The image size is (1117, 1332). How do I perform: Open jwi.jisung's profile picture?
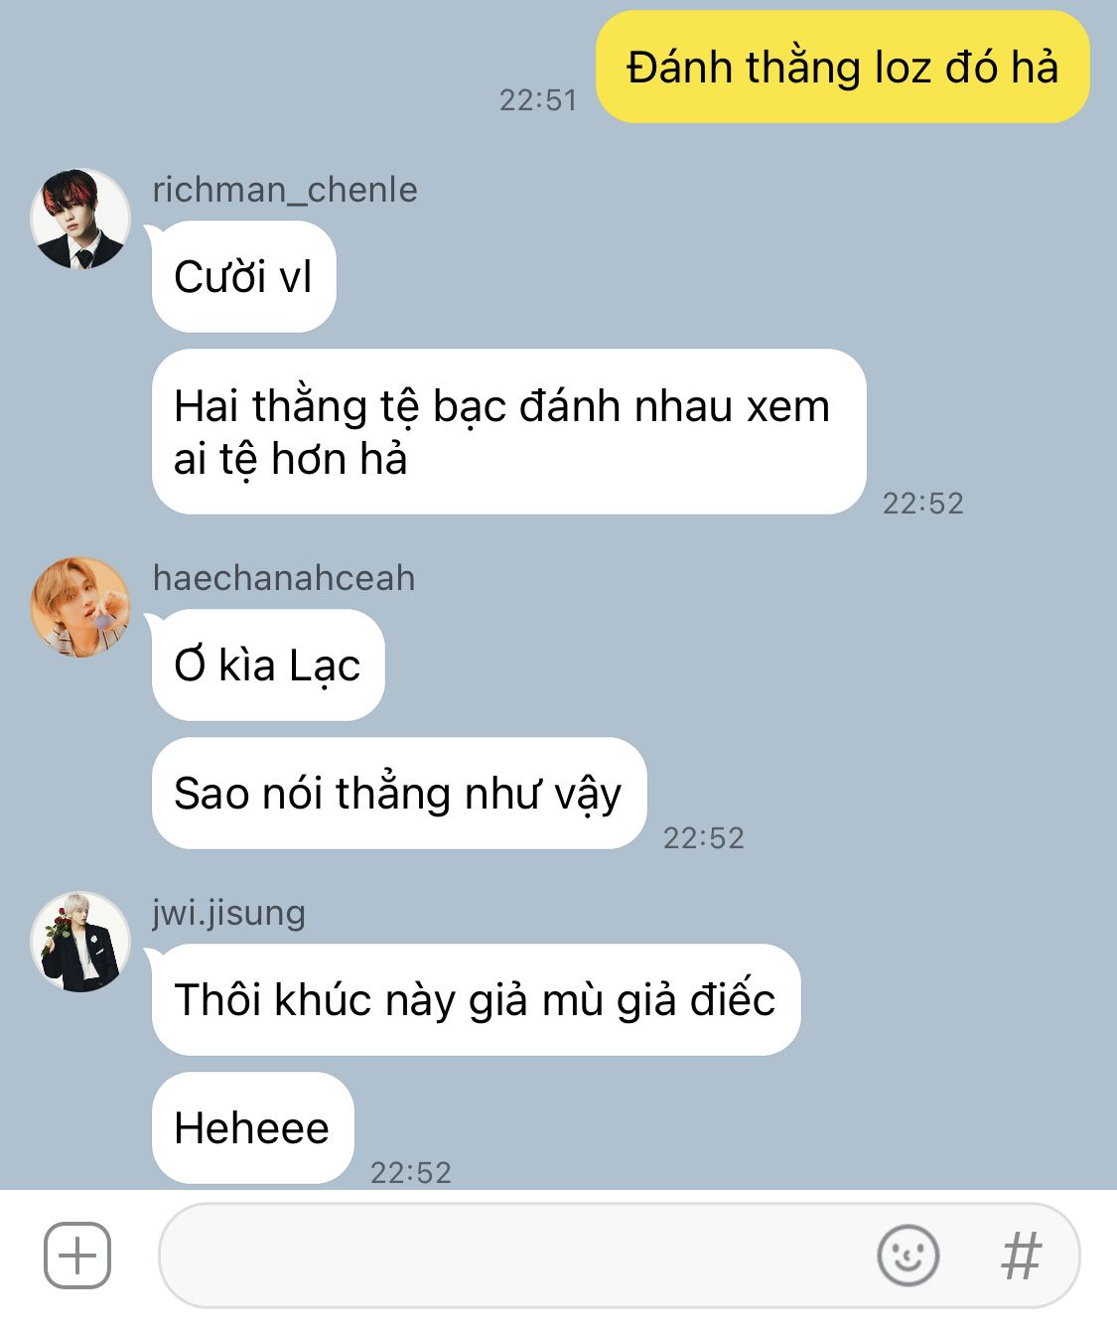tap(80, 942)
